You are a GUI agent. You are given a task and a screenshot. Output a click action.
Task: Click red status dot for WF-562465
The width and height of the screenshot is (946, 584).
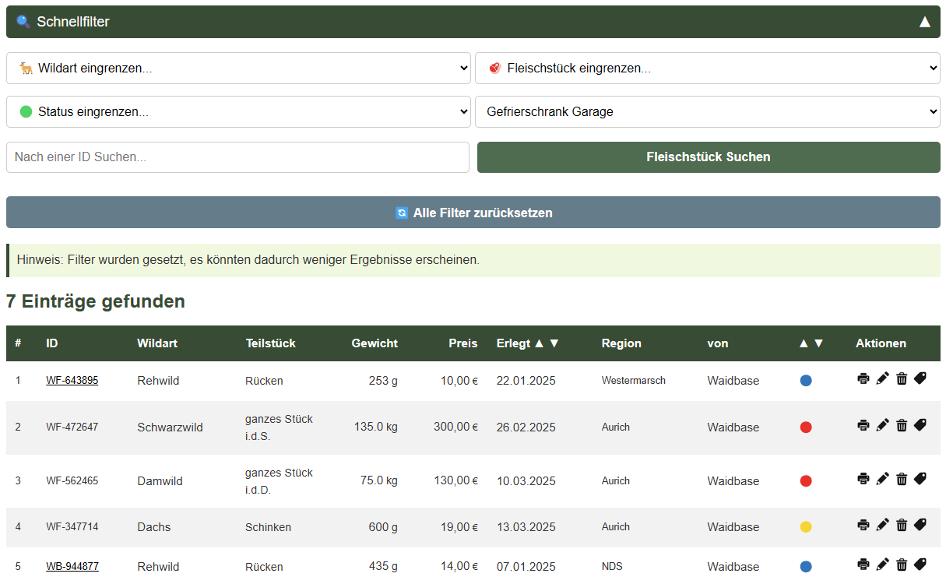click(806, 481)
